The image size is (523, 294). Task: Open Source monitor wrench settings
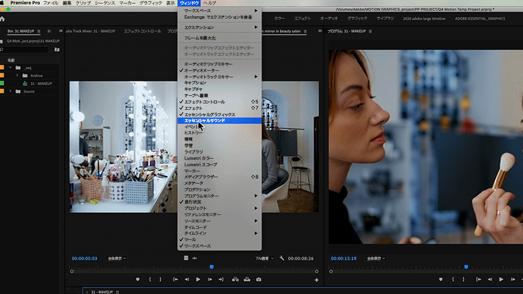pyautogui.click(x=282, y=258)
